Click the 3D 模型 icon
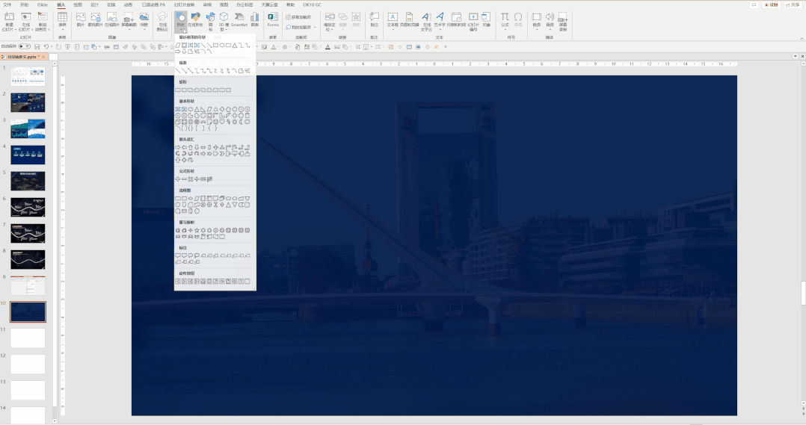806x425 pixels. click(x=223, y=19)
